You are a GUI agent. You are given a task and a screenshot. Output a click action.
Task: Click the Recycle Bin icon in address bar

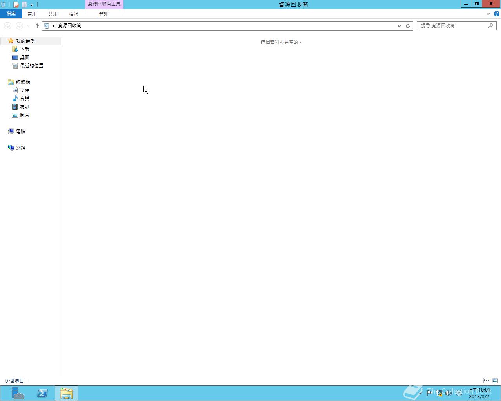pos(47,26)
